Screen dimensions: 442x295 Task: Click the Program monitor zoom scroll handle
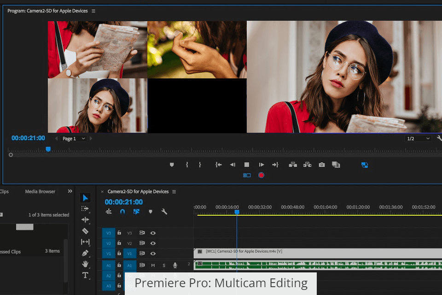11,155
